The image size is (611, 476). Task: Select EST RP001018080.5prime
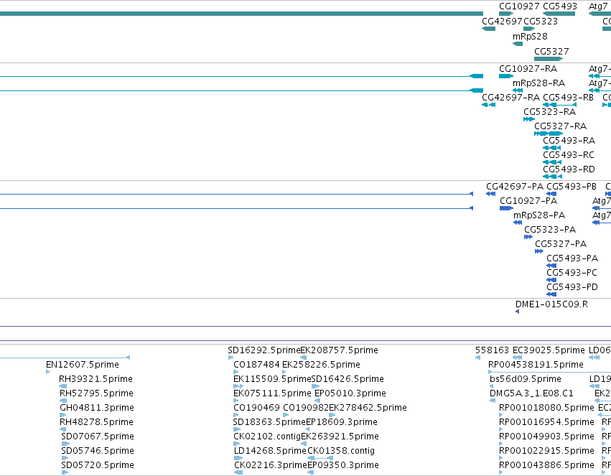pos(501,415)
